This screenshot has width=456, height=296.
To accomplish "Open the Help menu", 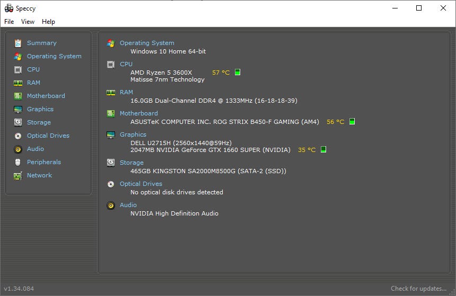I will [x=48, y=22].
